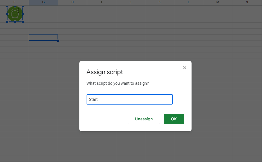262x162 pixels.
Task: Select column M header
Action: [218, 2]
